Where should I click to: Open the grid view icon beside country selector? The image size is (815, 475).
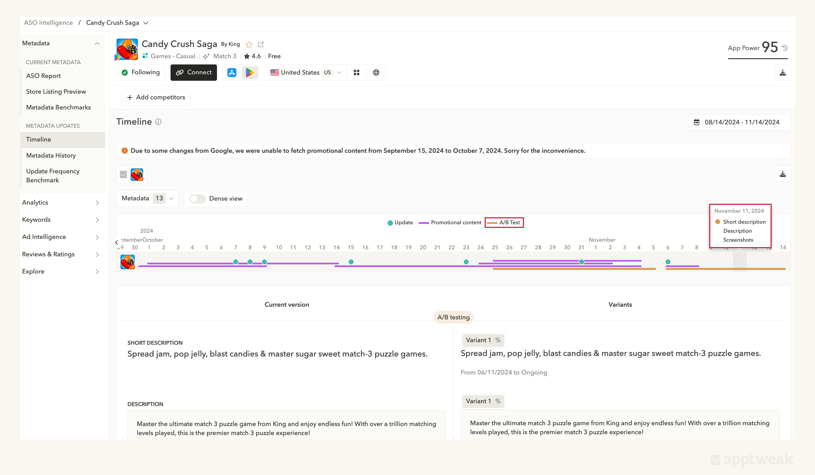tap(356, 72)
